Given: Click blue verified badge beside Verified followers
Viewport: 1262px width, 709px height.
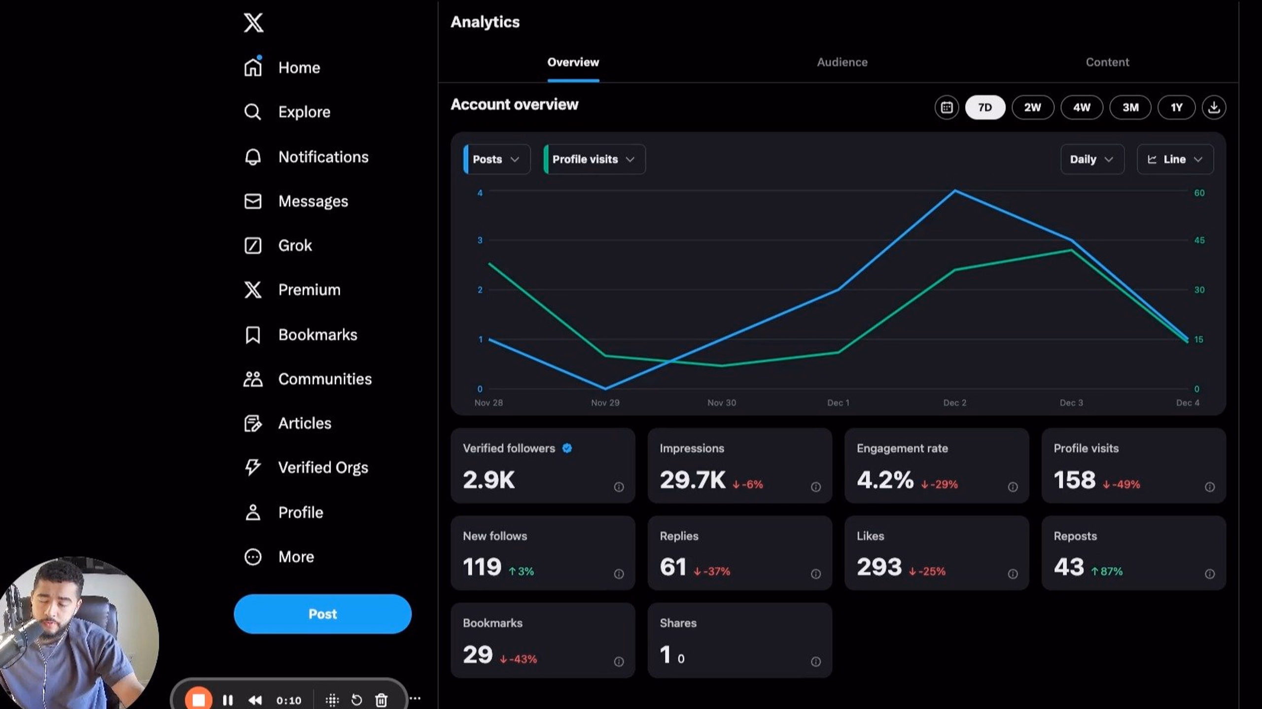Looking at the screenshot, I should tap(567, 448).
